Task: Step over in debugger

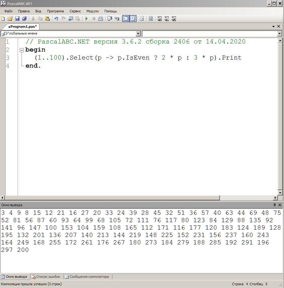Action: (110, 19)
